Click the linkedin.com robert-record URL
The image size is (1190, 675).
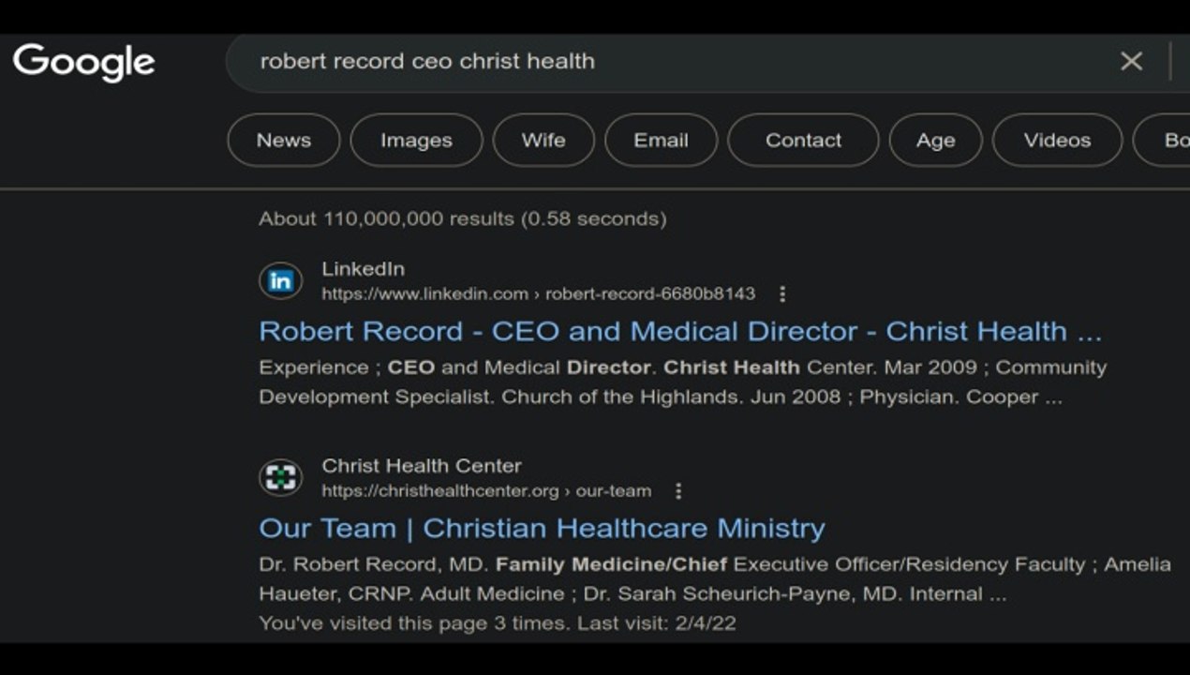click(538, 293)
